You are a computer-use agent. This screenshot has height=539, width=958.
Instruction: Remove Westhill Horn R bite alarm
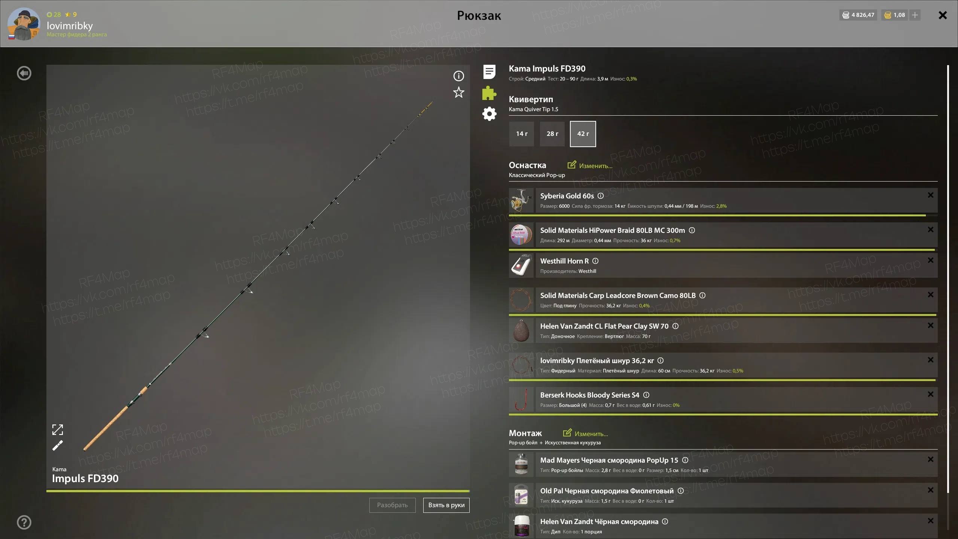tap(930, 260)
